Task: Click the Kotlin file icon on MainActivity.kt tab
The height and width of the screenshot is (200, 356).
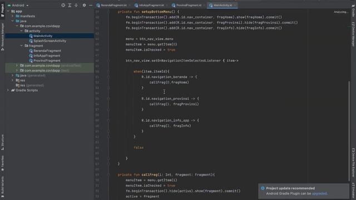Action: [211, 5]
